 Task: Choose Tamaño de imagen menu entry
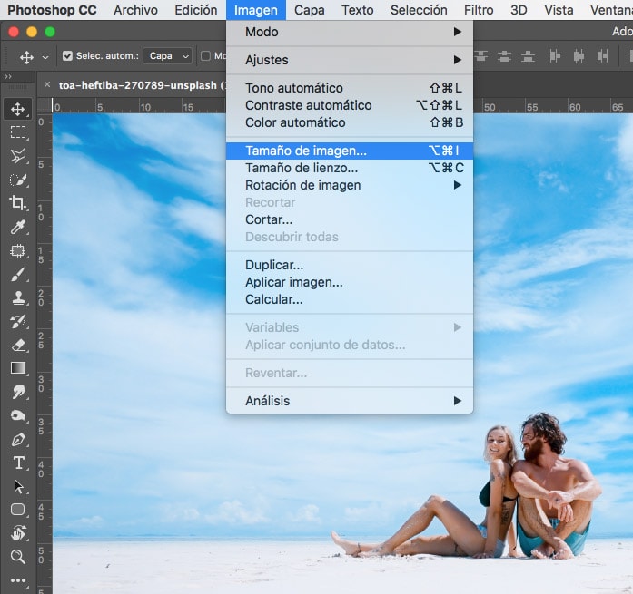pyautogui.click(x=350, y=151)
